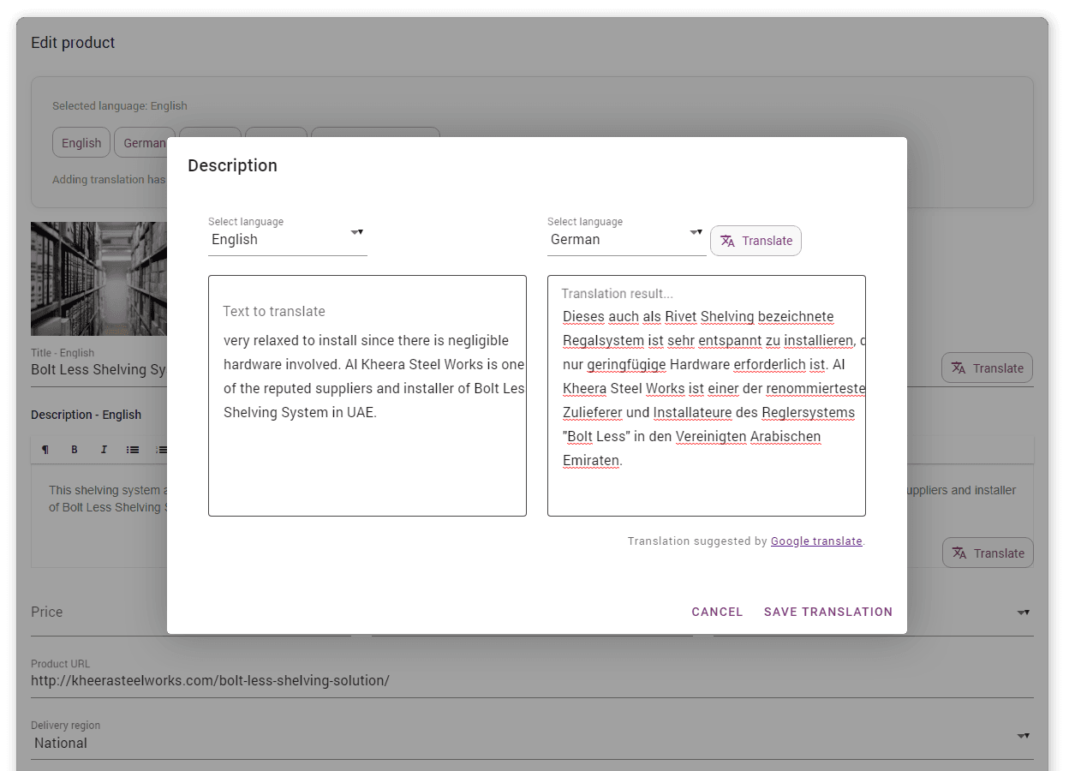Select the German language chip
The width and height of the screenshot is (1075, 771).
point(141,143)
